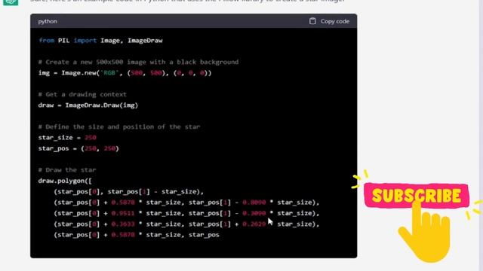Click the comment defining star size and position
Viewport: 483px width, 271px height.
pos(119,127)
